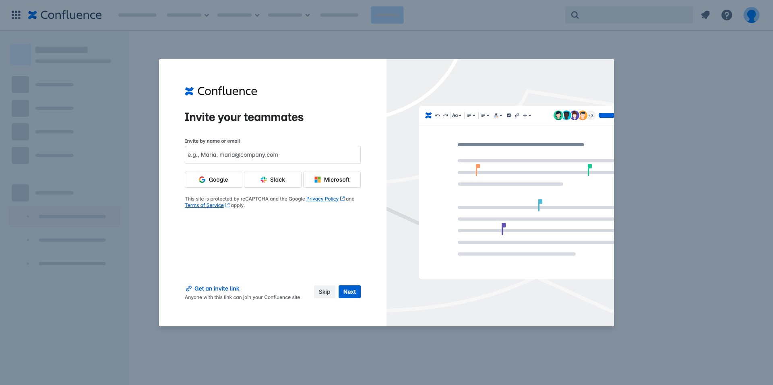Click the "Invite by name or email" label
Viewport: 773px width, 385px height.
tap(212, 141)
